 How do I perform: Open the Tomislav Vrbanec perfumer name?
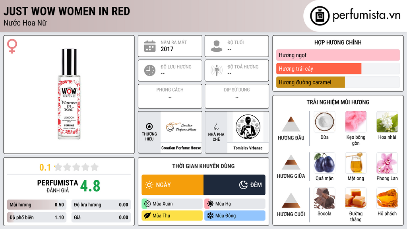[248, 148]
